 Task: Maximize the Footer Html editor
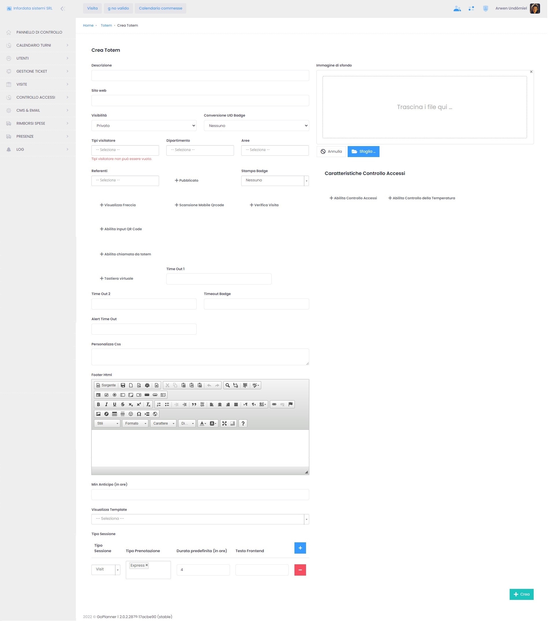[x=224, y=424]
